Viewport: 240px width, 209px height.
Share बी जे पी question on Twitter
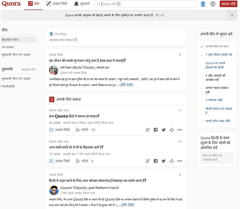pyautogui.click(x=163, y=161)
